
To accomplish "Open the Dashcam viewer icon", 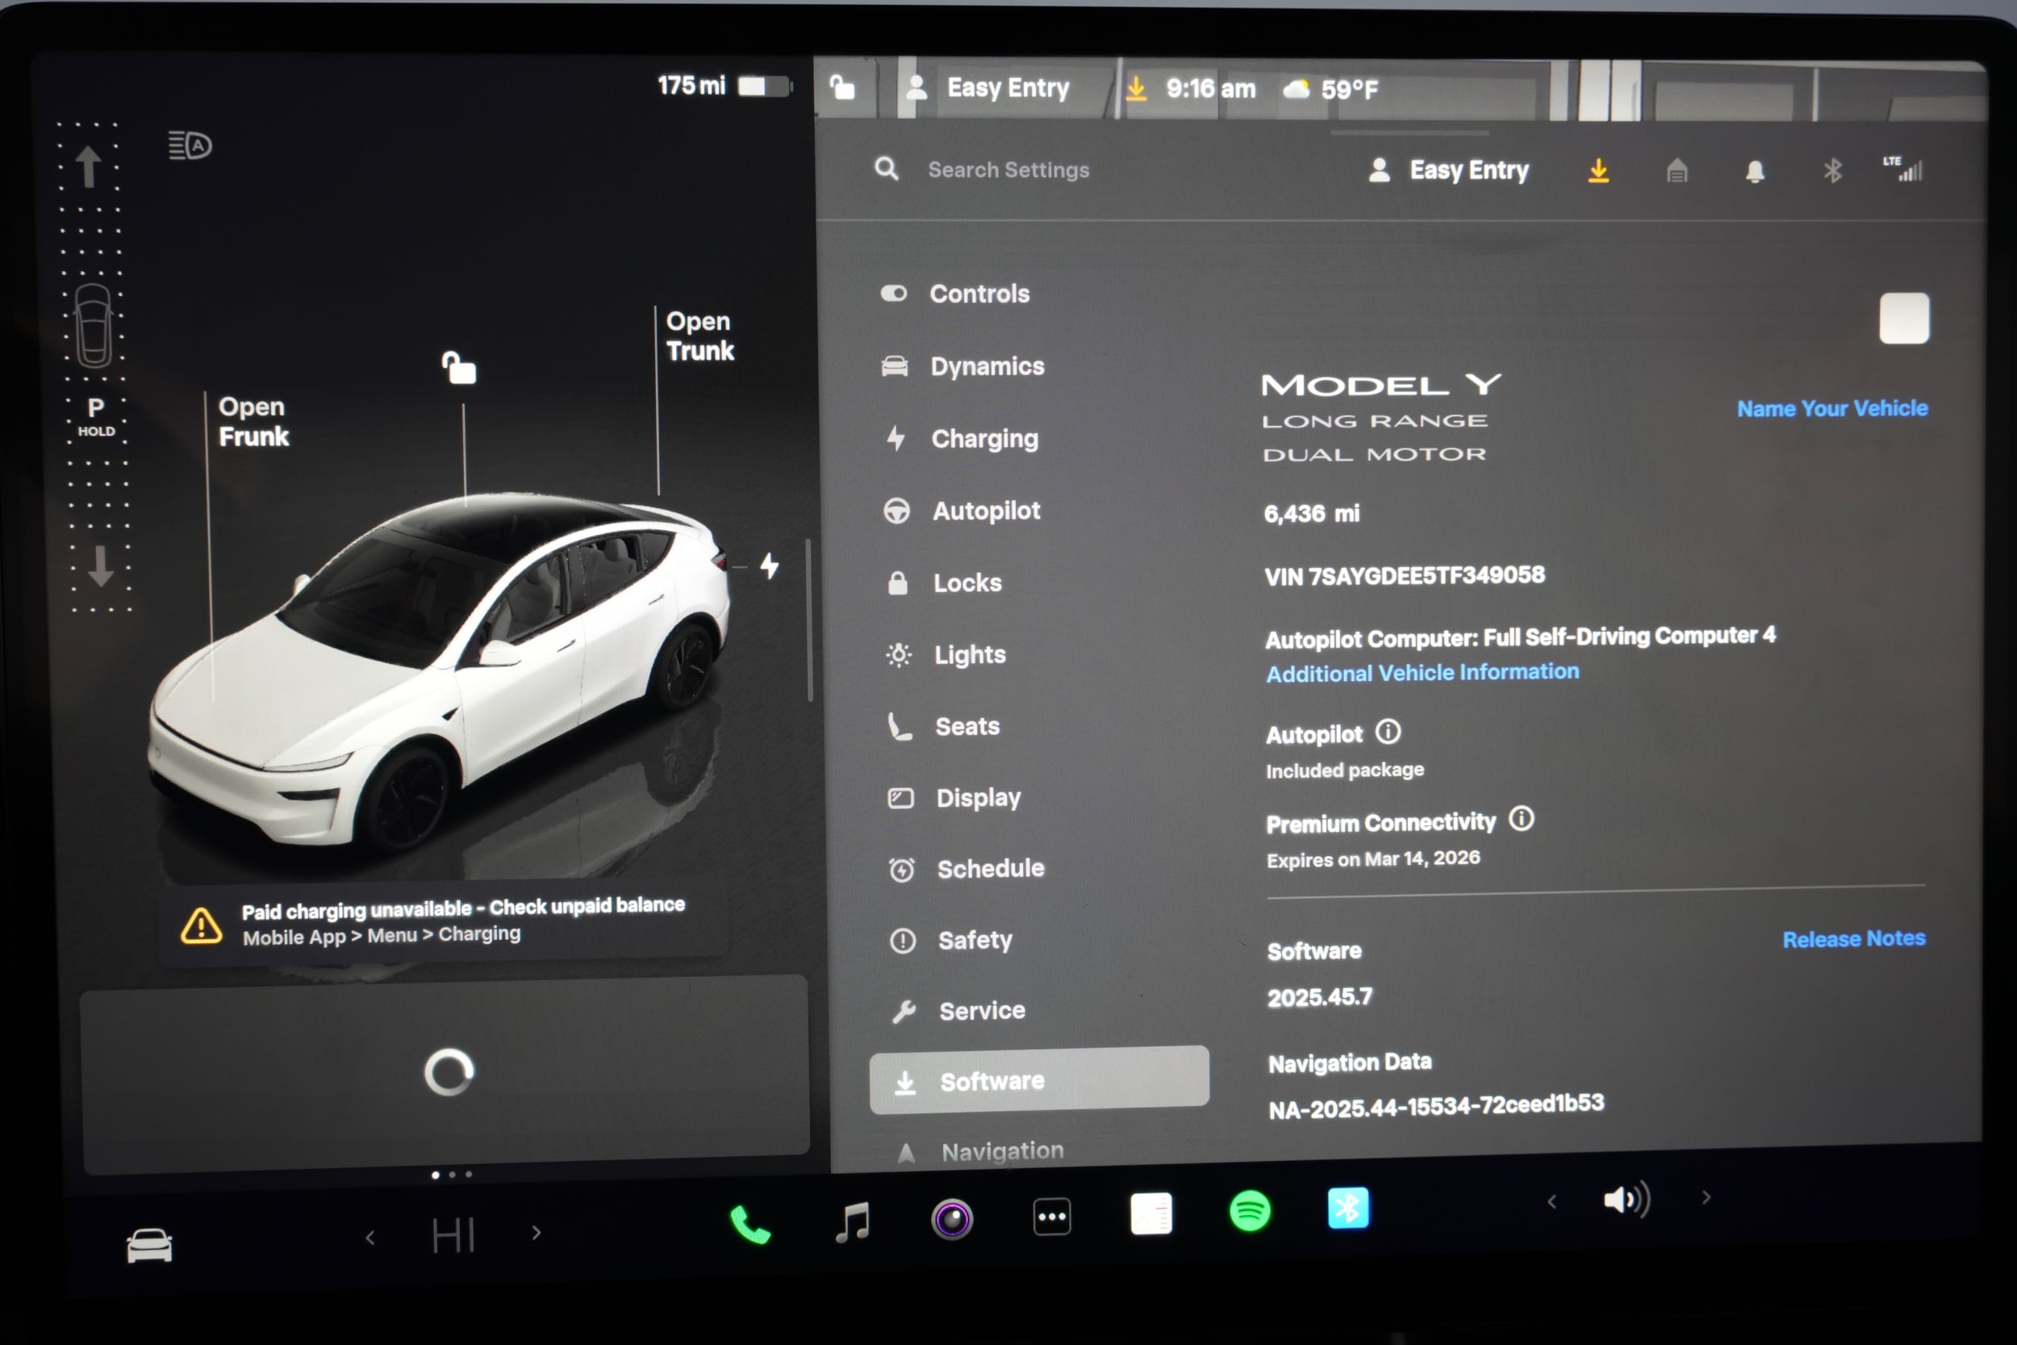I will coord(952,1218).
